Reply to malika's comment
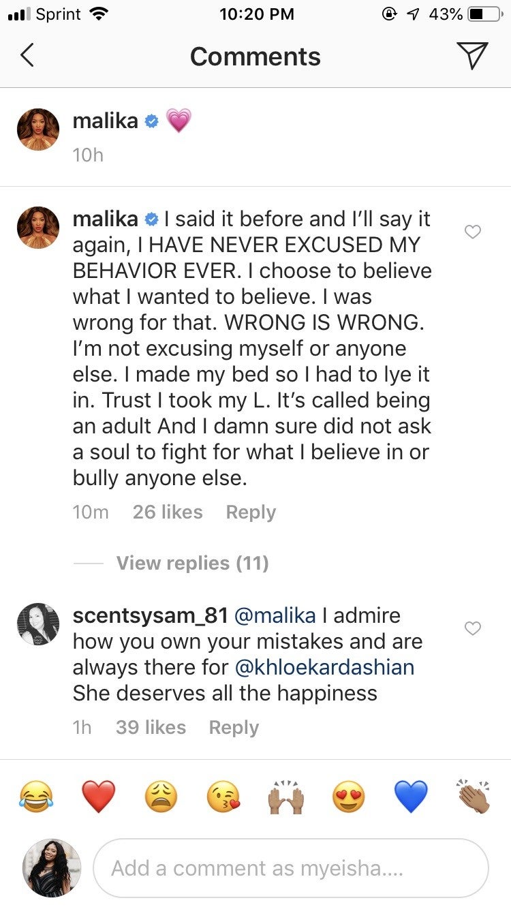This screenshot has height=909, width=511. click(x=251, y=512)
